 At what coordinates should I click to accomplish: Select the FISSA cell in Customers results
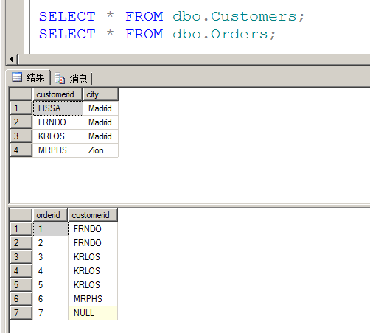(58, 108)
